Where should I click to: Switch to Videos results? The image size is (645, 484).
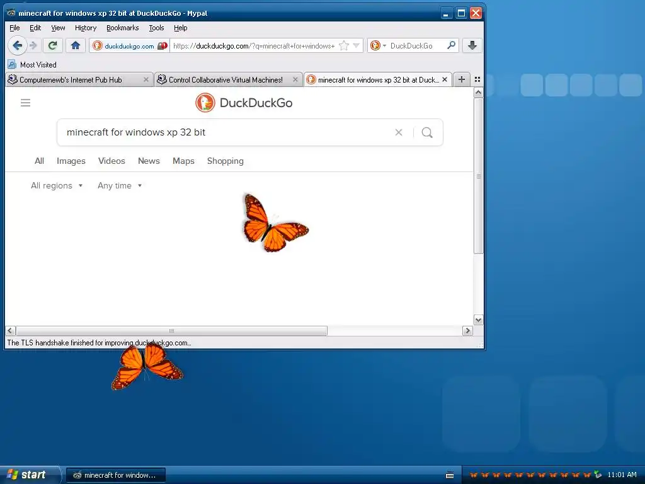pos(111,161)
